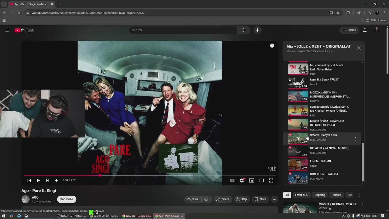
Task: Open All Bookmarks folder
Action: [x=376, y=20]
